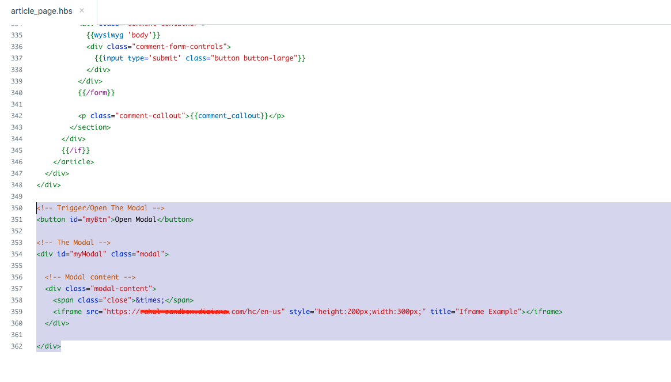Place cursor in "Open Modal" button text

[135, 220]
